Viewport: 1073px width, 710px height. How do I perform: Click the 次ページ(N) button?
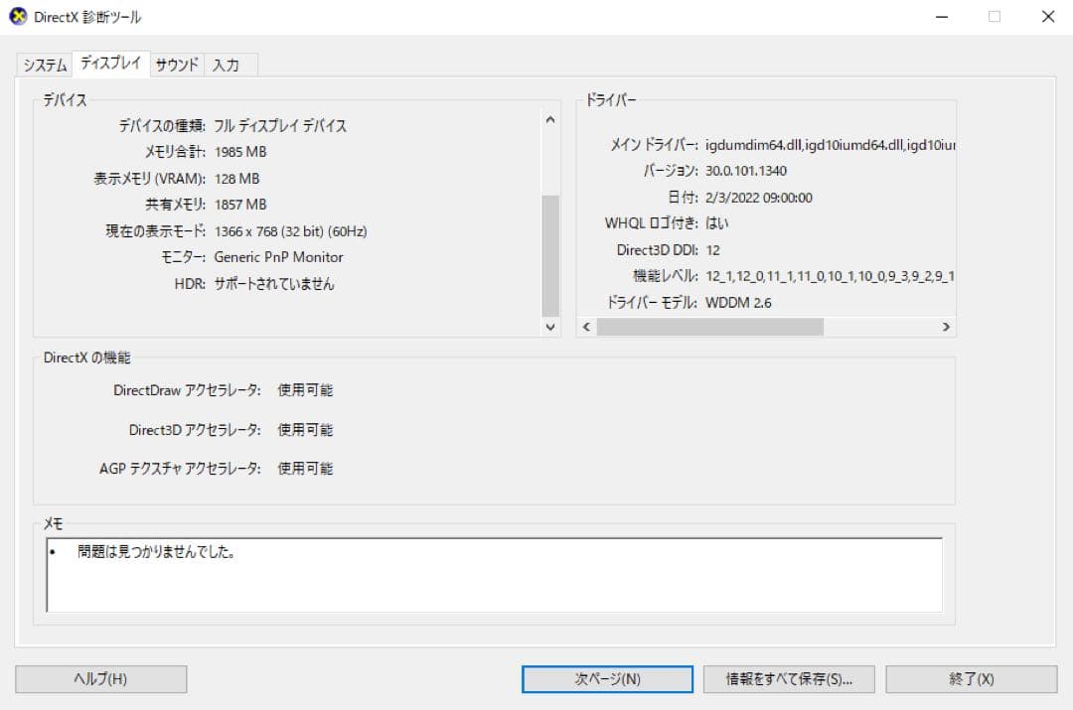[606, 679]
